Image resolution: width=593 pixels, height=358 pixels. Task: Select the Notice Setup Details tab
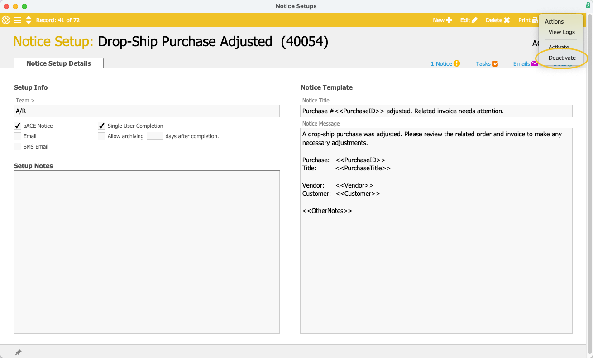click(58, 63)
